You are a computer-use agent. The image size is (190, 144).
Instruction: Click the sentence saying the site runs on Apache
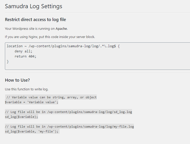36,29
